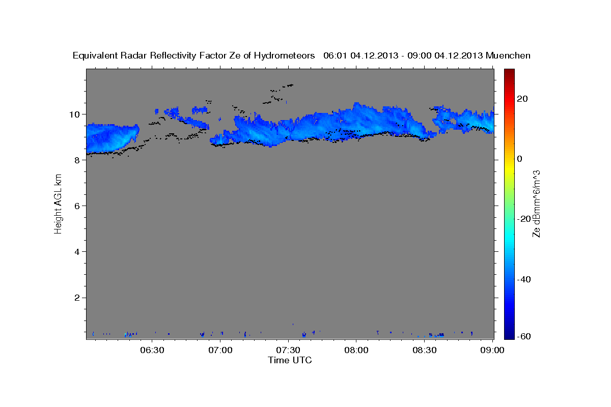This screenshot has width=611, height=407.
Task: Click the '09:00' time tick label
Action: pyautogui.click(x=492, y=351)
